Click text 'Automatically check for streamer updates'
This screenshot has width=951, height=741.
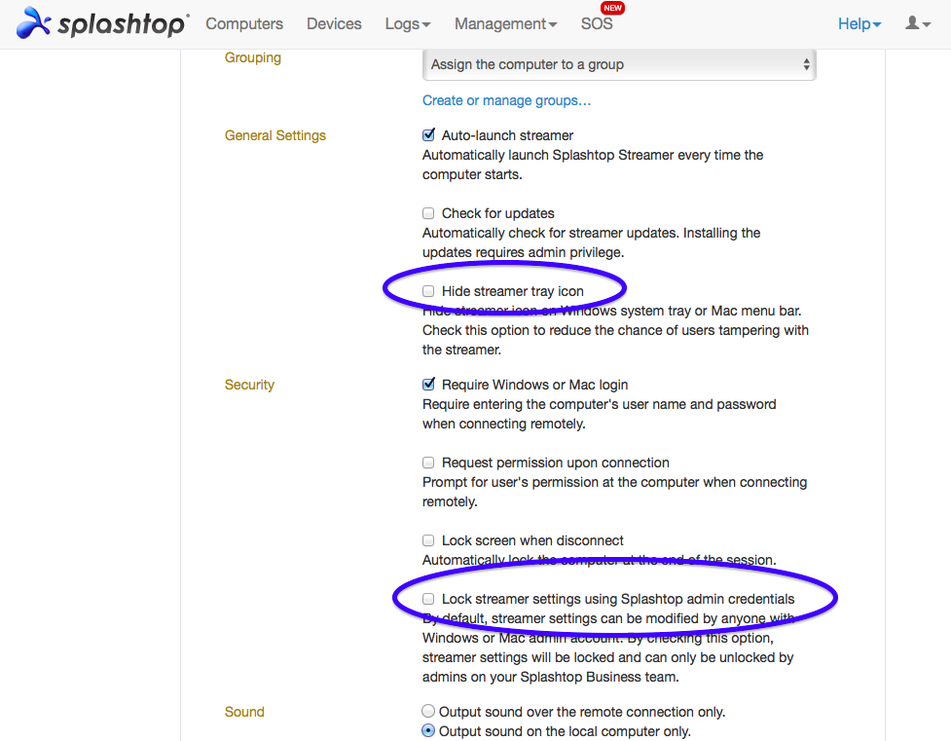point(551,233)
